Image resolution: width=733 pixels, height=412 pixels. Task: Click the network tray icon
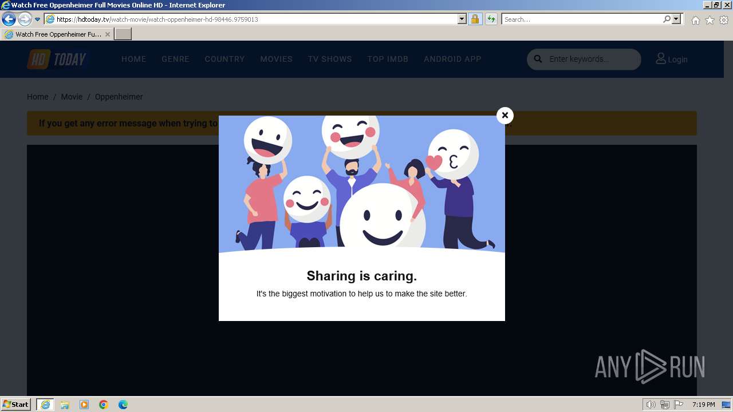pyautogui.click(x=665, y=405)
